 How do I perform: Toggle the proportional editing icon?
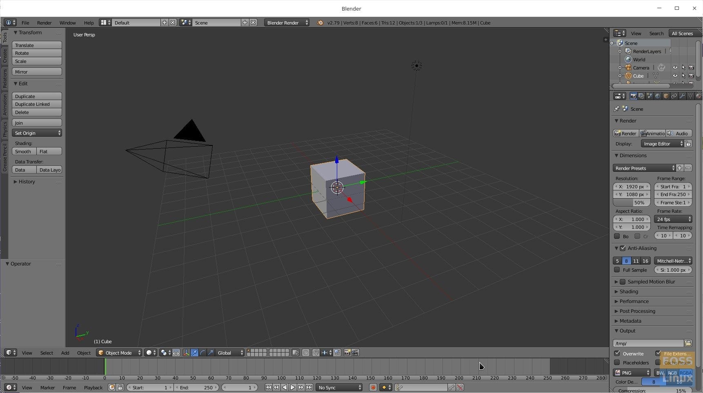tap(306, 353)
